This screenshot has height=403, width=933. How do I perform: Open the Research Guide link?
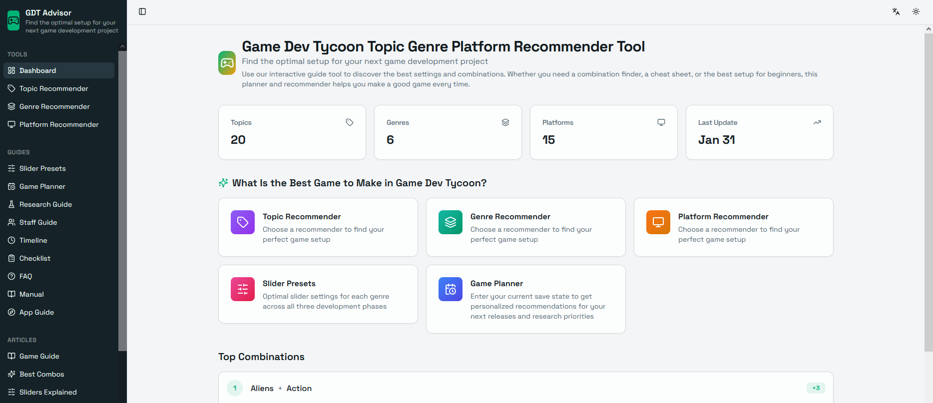(x=59, y=204)
